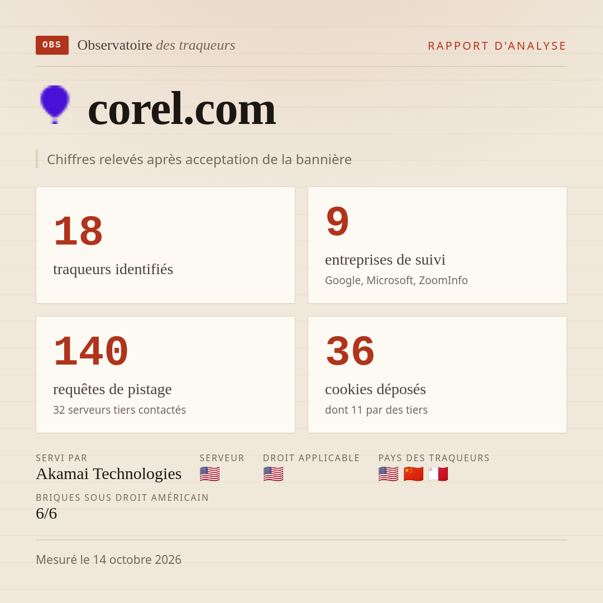The width and height of the screenshot is (603, 603).
Task: Click '32 serveurs tiers contactés' text
Action: click(x=119, y=410)
